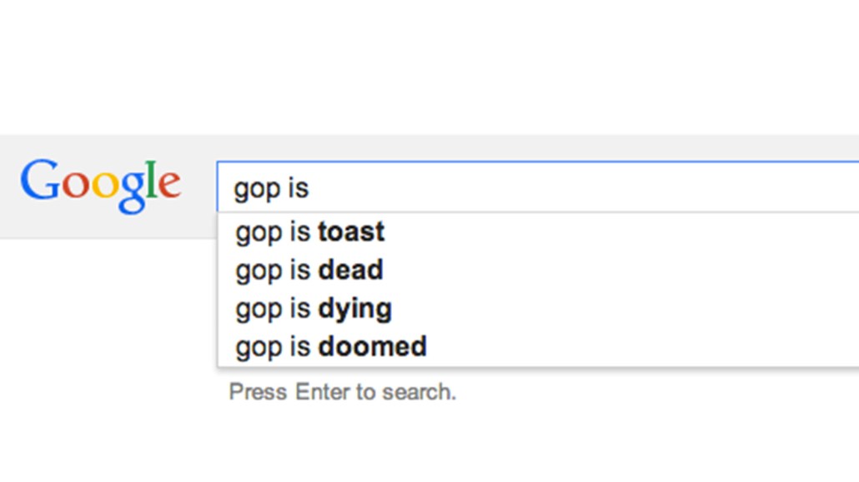
Task: Click the second dropdown suggestion, "gop is dead"
Action: coord(309,270)
